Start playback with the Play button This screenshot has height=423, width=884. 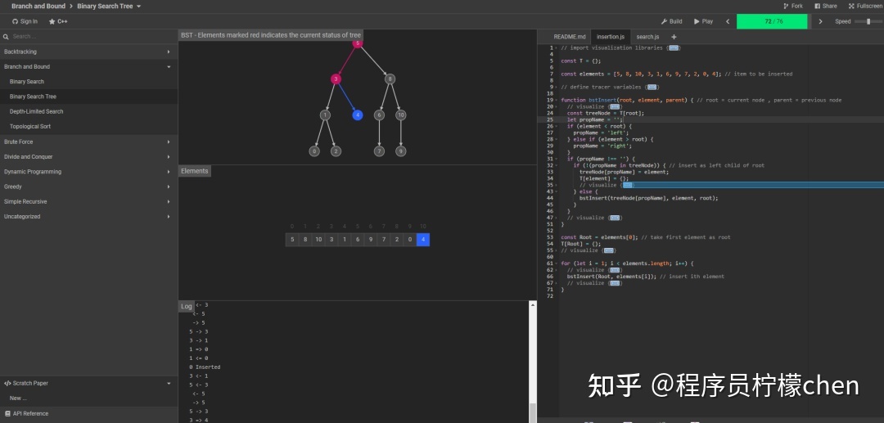tap(704, 21)
